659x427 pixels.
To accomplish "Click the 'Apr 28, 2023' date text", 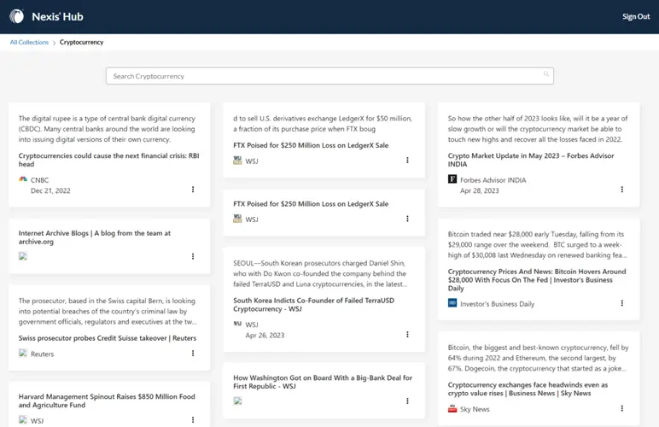I will pos(480,190).
